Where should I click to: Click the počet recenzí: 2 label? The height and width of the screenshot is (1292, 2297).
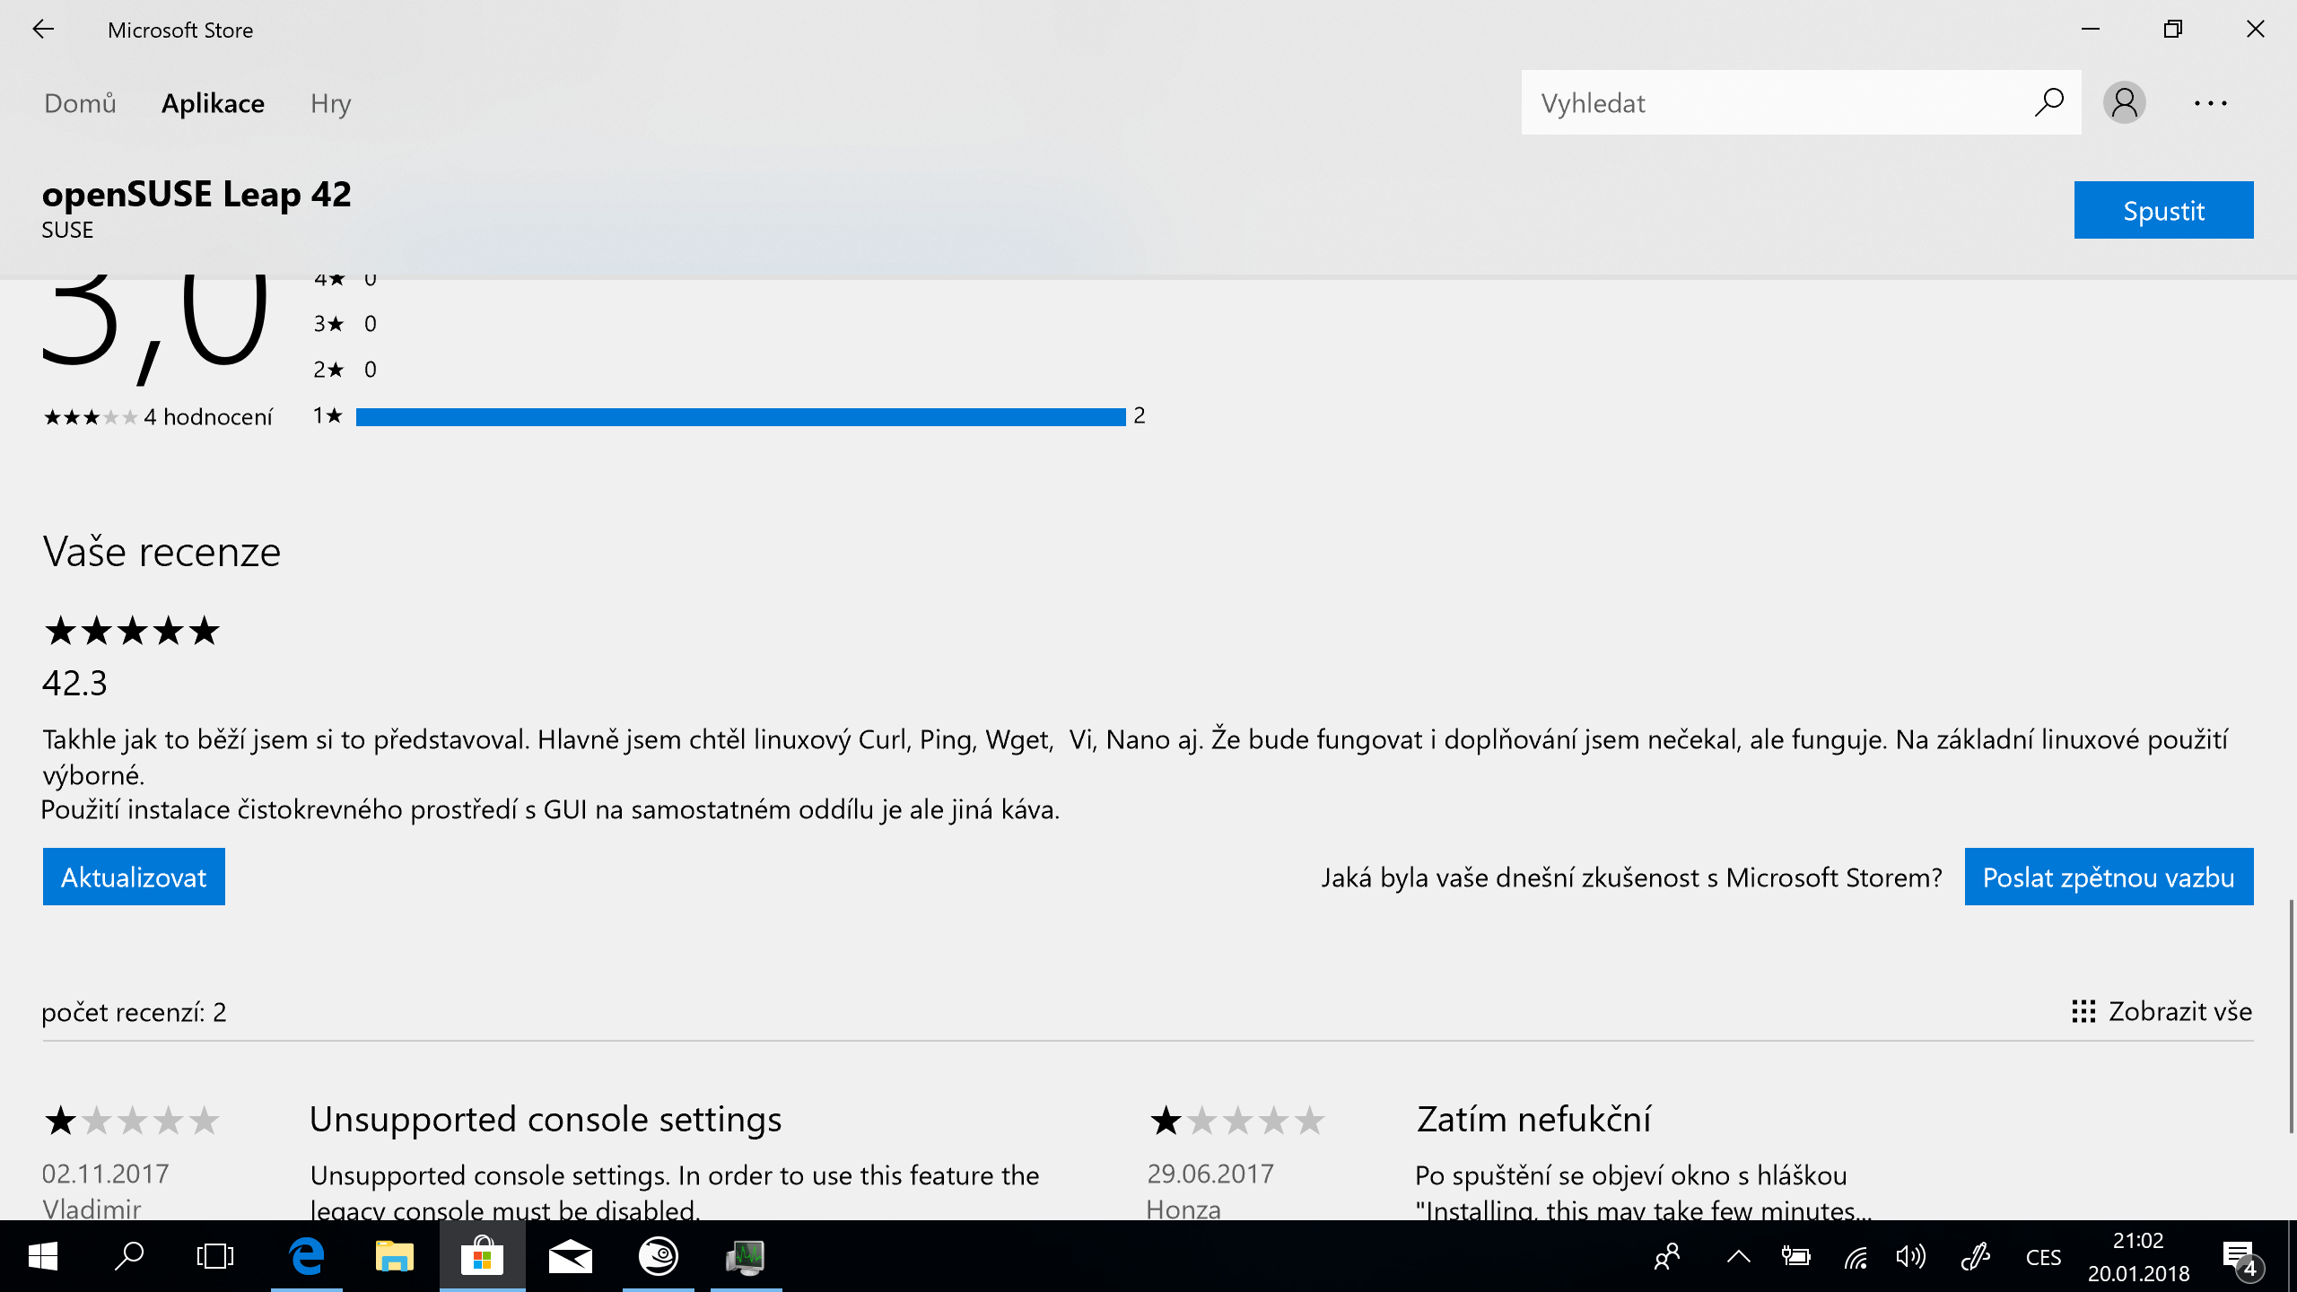(134, 1012)
